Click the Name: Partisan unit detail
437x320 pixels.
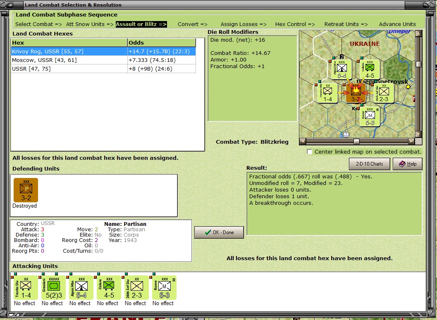(125, 224)
